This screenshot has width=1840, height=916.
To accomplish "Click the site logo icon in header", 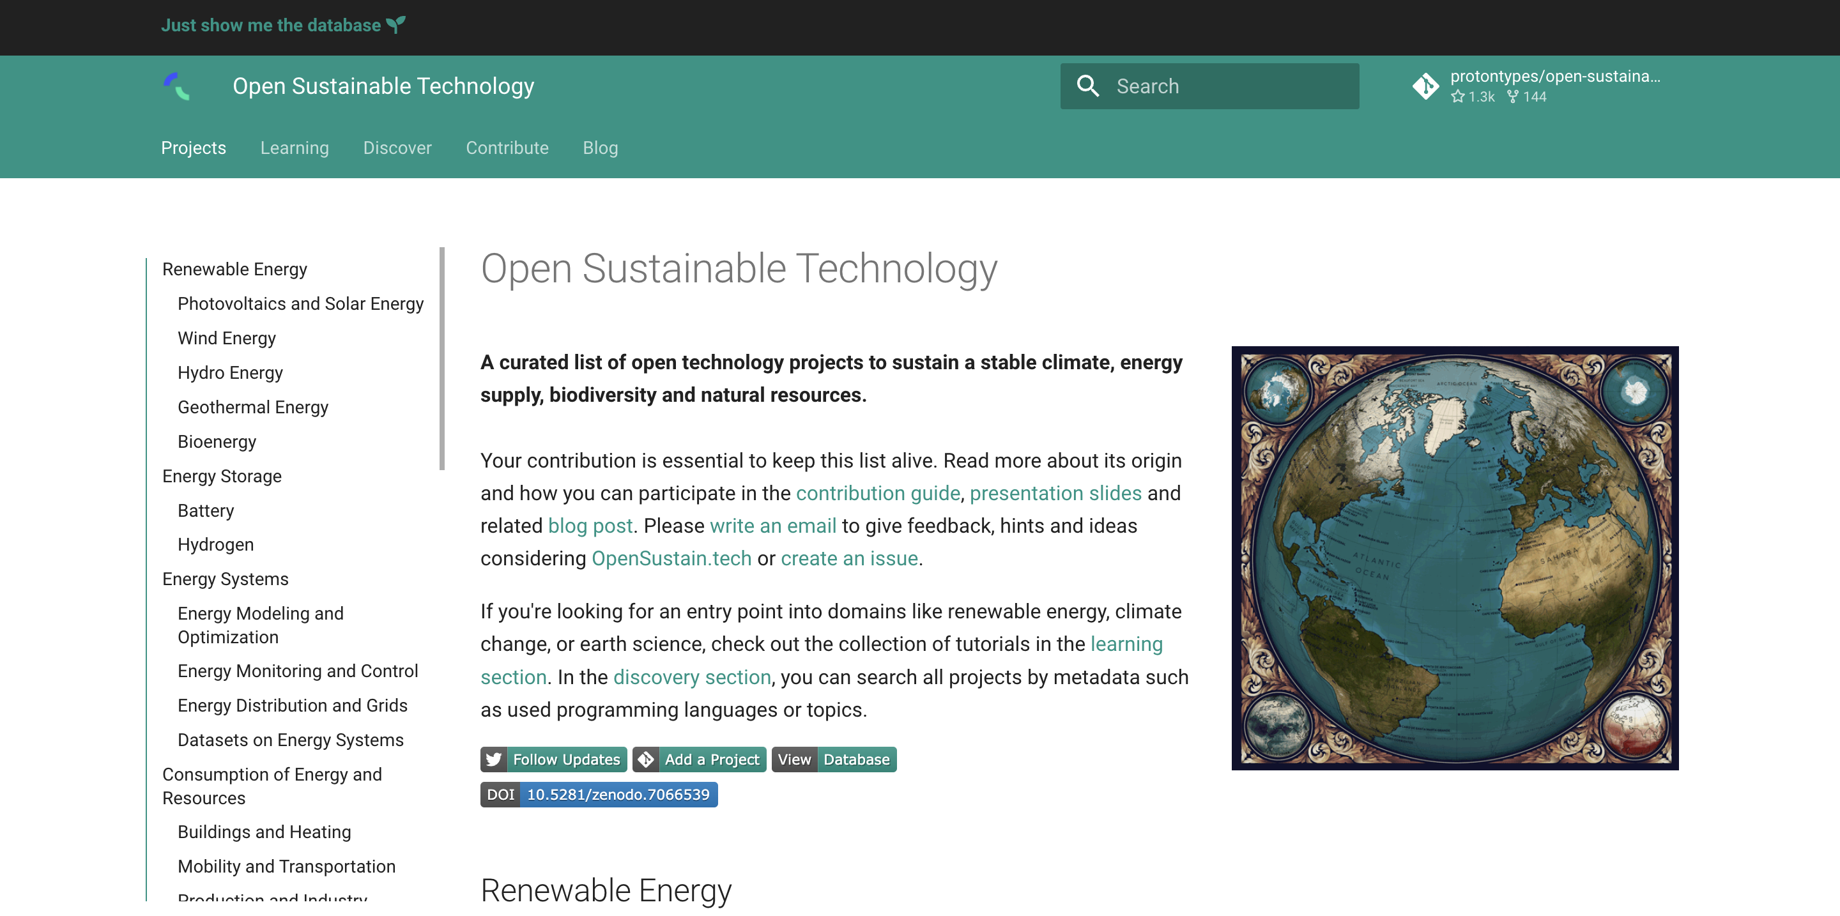I will tap(176, 86).
